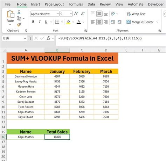This screenshot has width=166, height=161.
Task: Switch to the Page Layout tab
Action: tap(54, 5)
